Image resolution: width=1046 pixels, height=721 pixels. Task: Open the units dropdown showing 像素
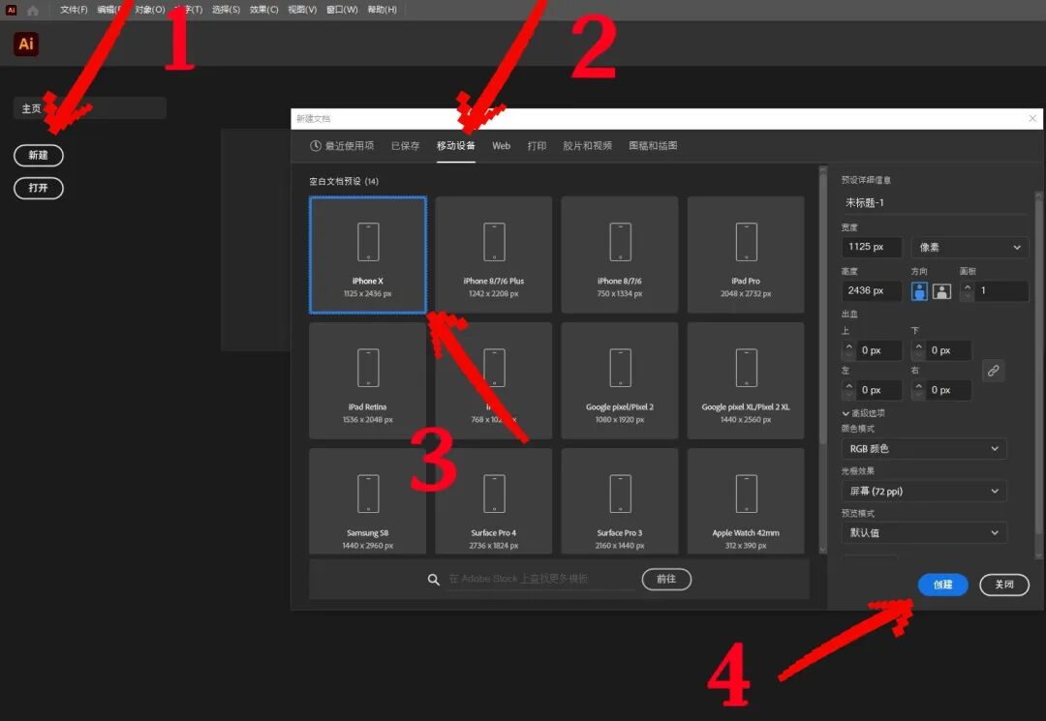click(x=969, y=247)
